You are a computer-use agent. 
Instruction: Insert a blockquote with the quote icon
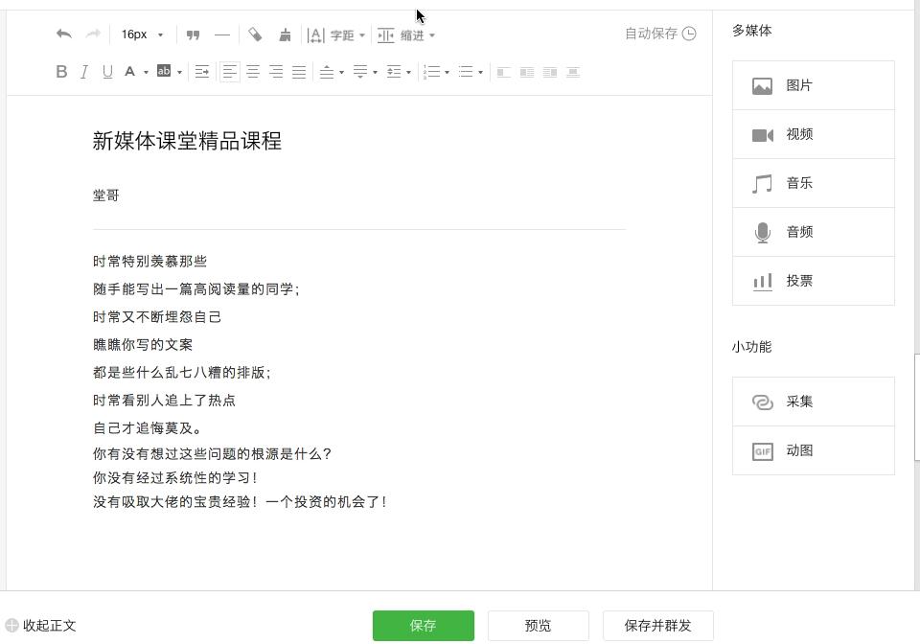(x=193, y=34)
